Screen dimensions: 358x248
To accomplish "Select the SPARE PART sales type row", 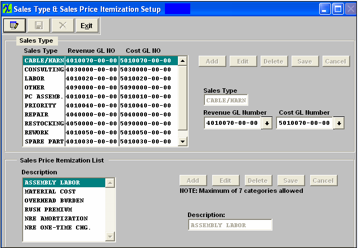I will click(100, 142).
